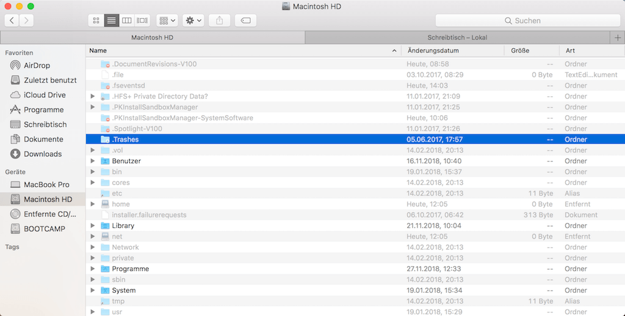Switch to Cover Flow view
Screen dimensions: 625x316
(142, 20)
